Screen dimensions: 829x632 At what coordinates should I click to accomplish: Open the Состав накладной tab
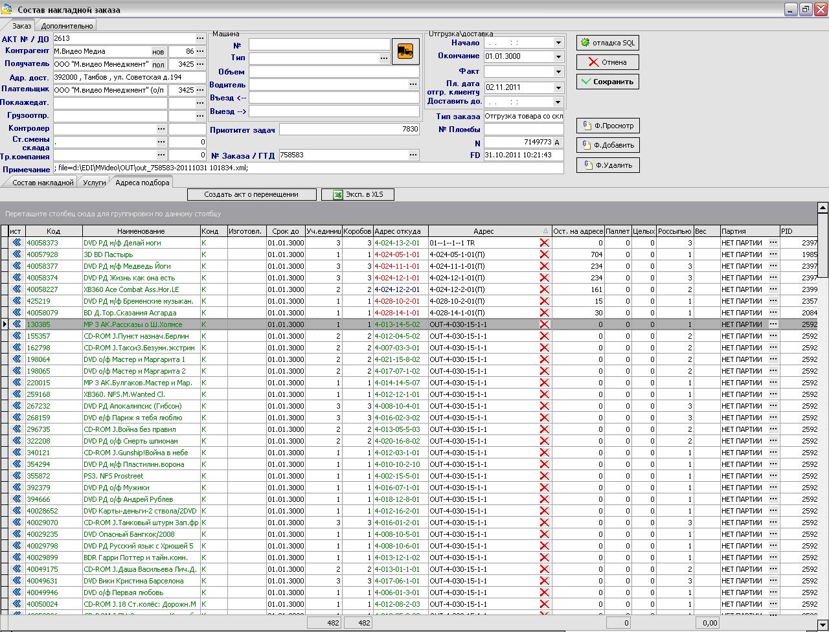[43, 183]
